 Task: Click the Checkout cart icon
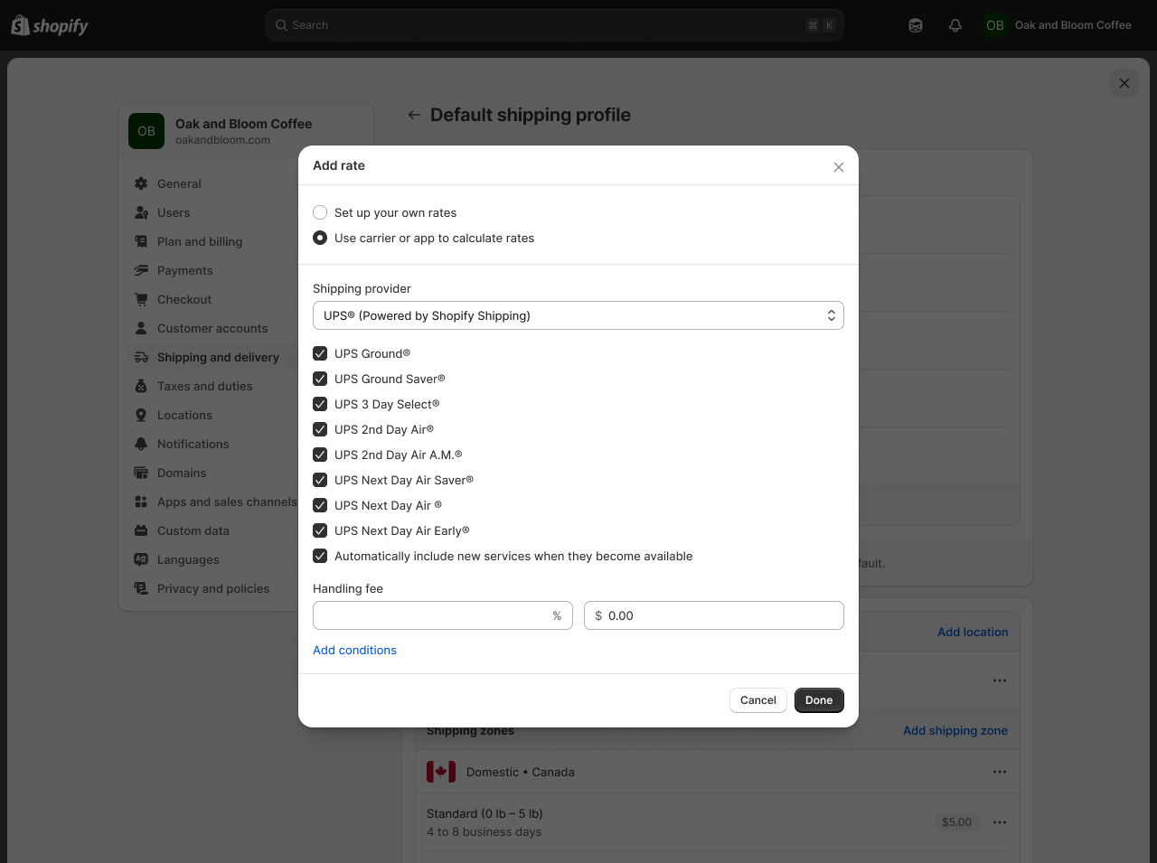pos(141,299)
